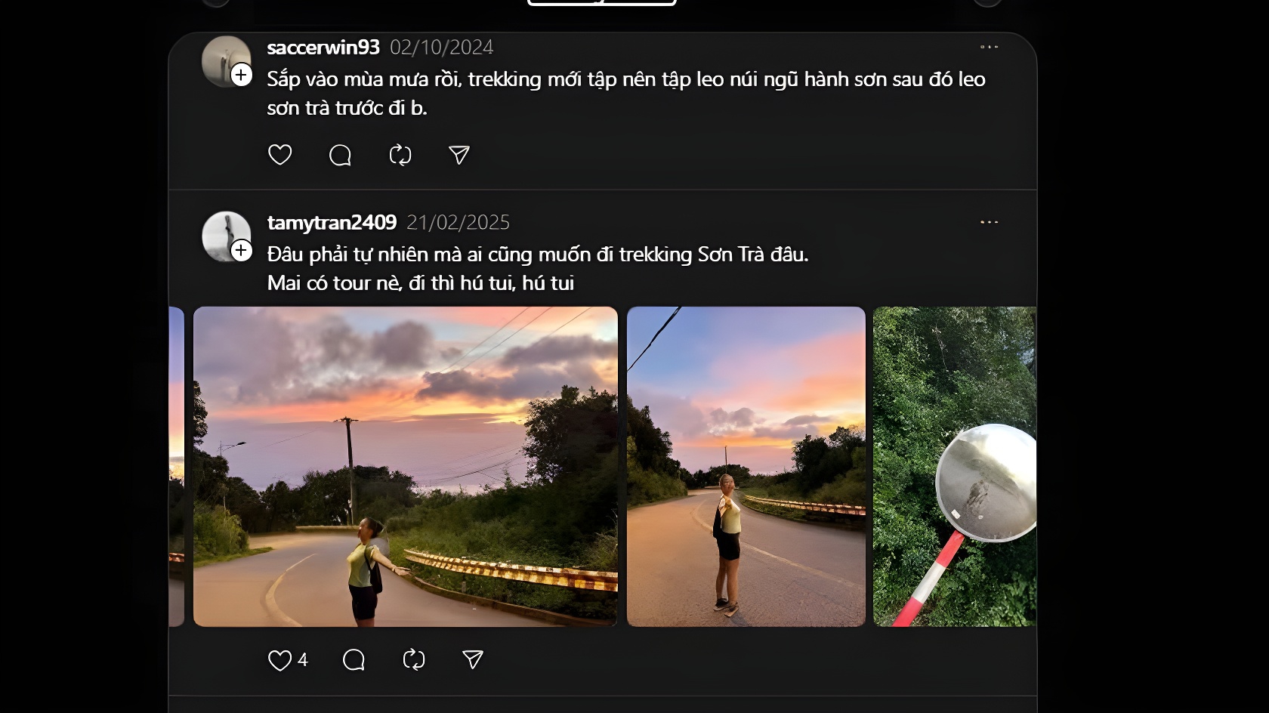Screen dimensions: 1269x713
Task: Open the partially hidden leftmost photo
Action: coord(177,466)
